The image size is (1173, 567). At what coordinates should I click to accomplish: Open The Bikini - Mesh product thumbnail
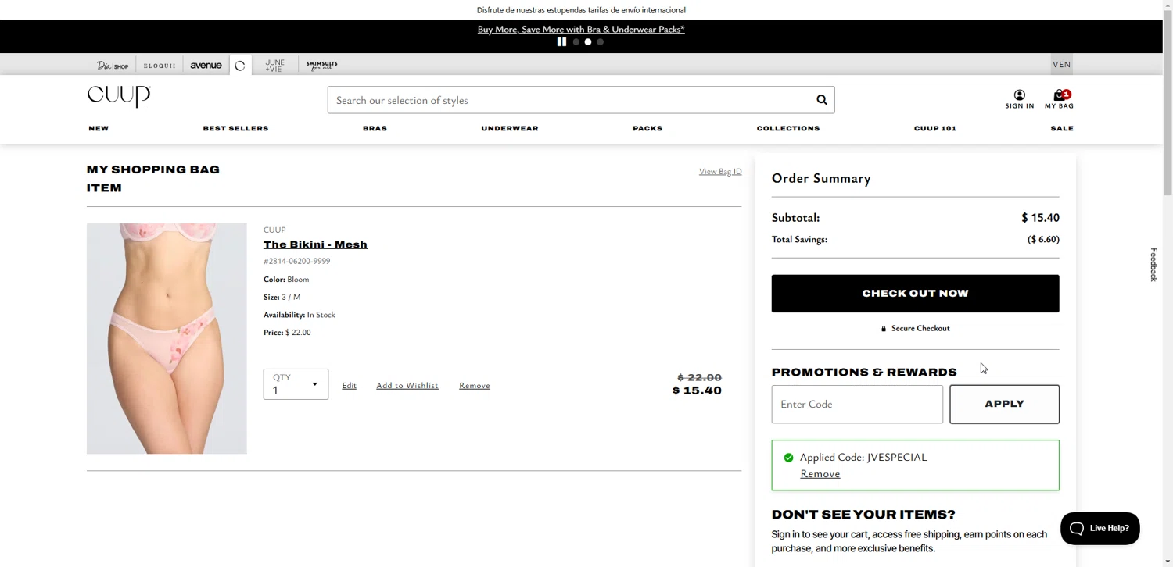click(x=167, y=339)
